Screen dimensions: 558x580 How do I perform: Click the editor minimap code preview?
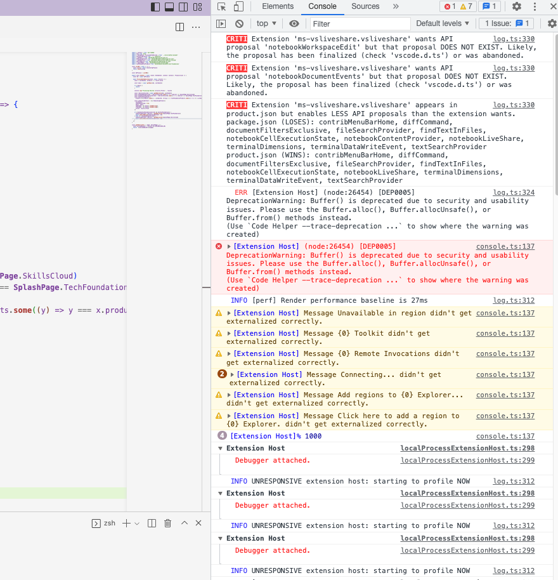[x=166, y=90]
